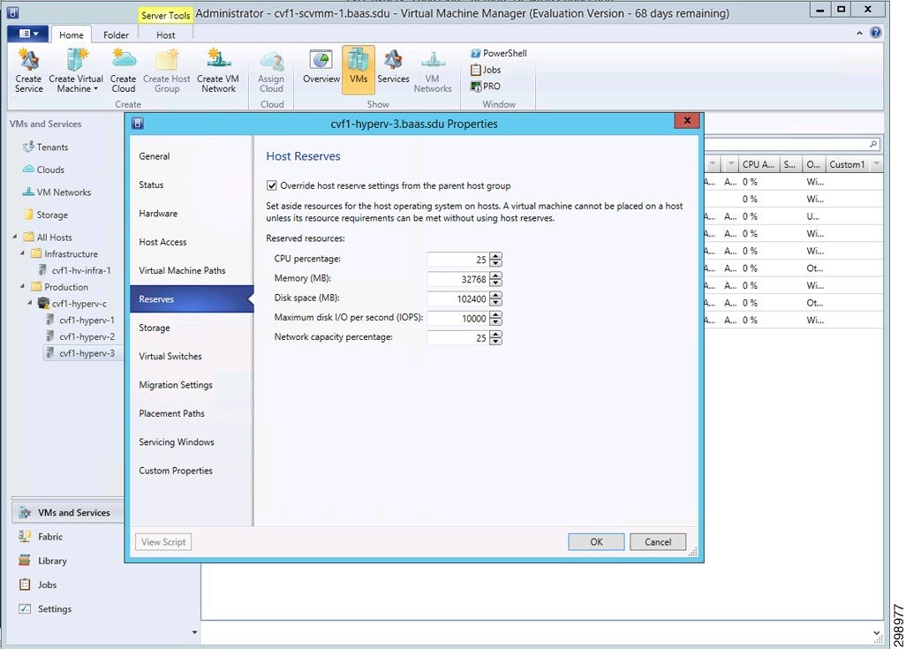Cancel the Properties dialog
The image size is (906, 649).
point(658,542)
